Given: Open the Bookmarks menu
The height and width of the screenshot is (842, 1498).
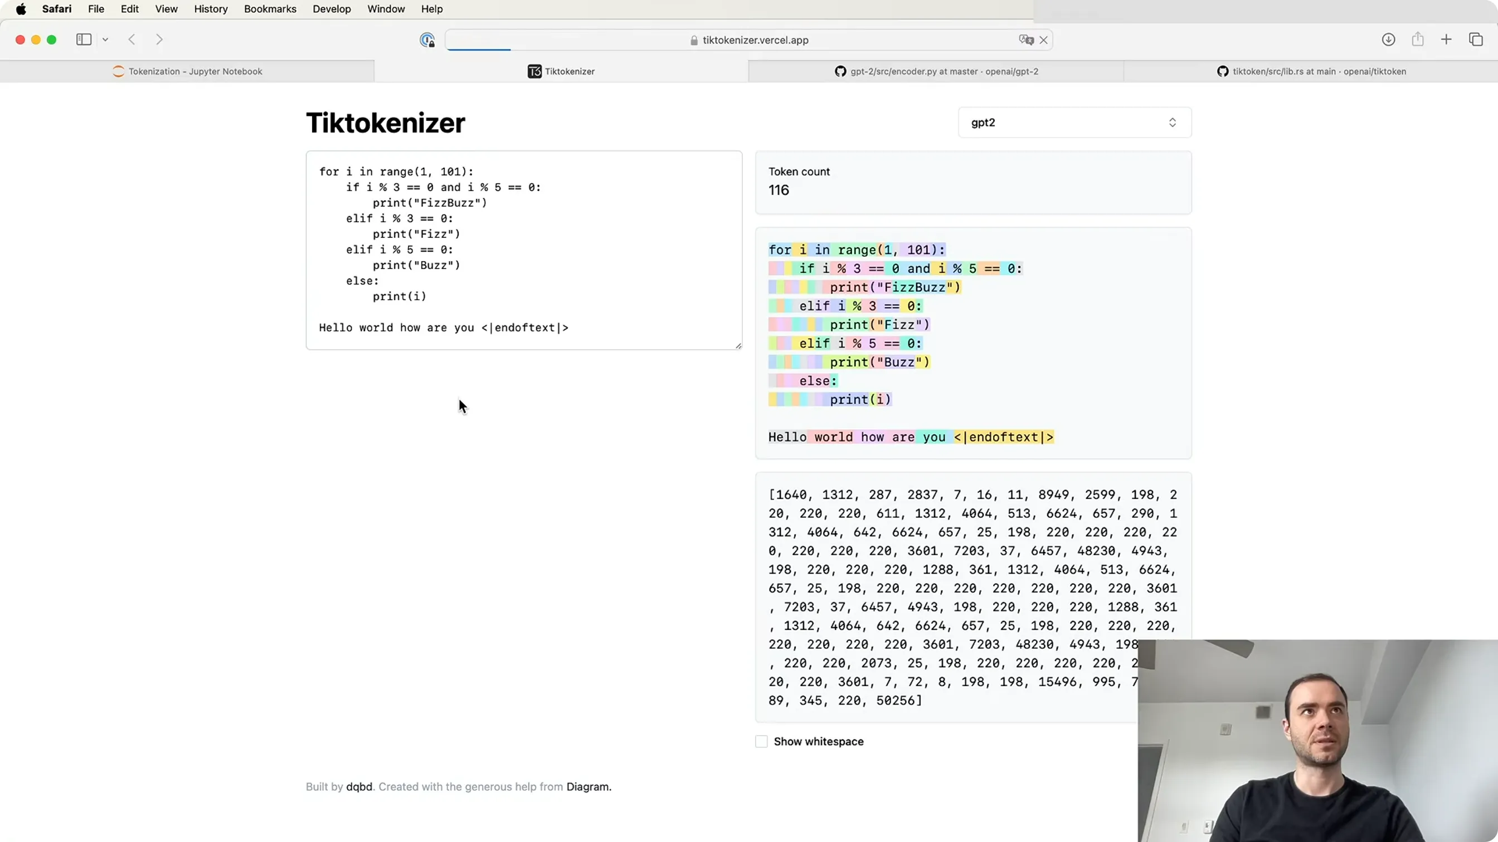Looking at the screenshot, I should (x=270, y=9).
